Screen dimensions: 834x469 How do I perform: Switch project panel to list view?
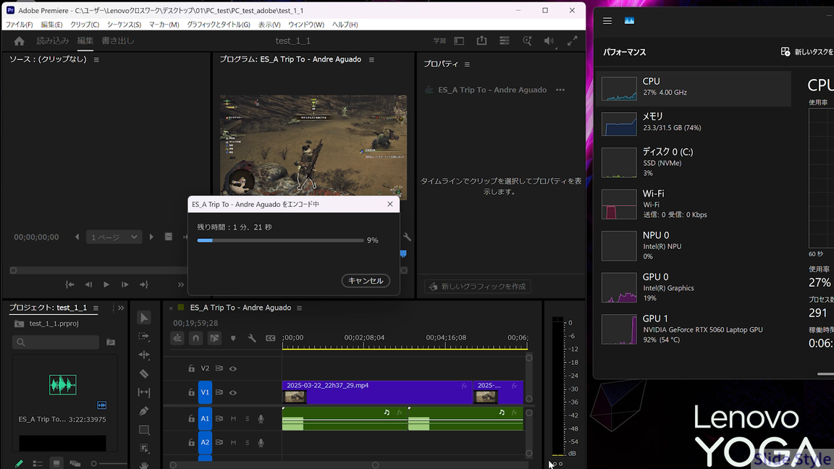tap(37, 464)
